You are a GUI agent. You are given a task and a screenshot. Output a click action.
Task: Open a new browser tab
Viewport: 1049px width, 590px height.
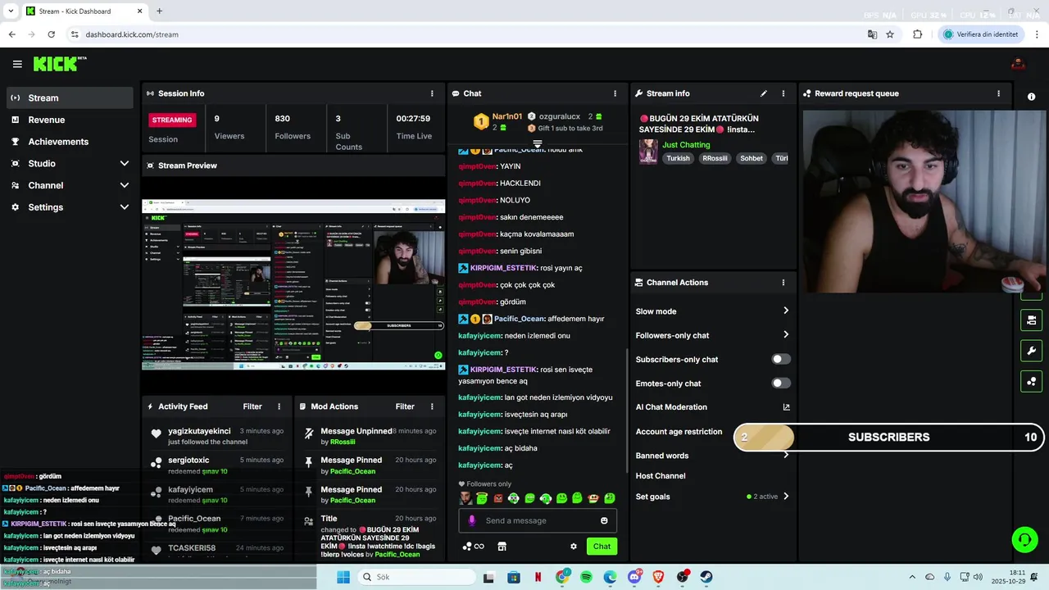159,11
